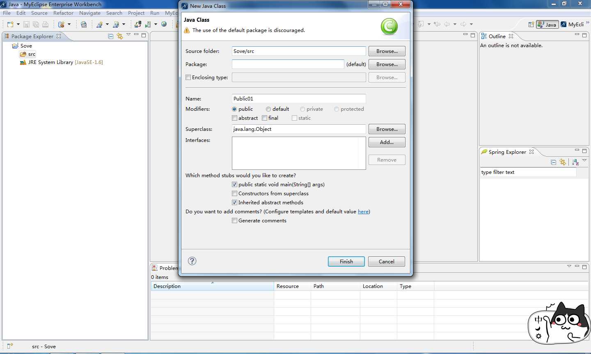Click the run/debug server toolbar icon

[x=148, y=24]
